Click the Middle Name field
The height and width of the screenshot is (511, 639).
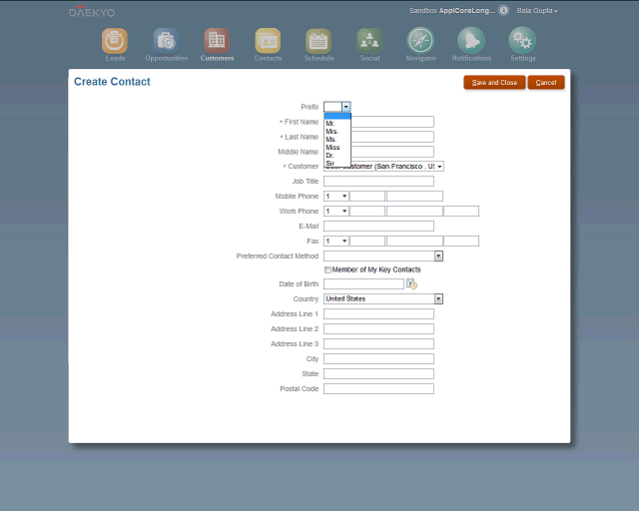coord(392,152)
